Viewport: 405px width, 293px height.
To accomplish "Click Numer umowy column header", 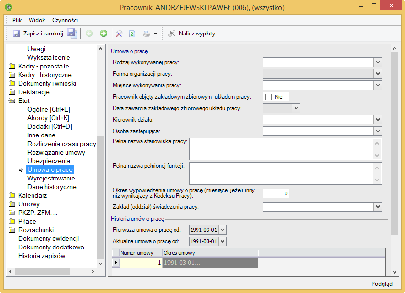I will (141, 253).
